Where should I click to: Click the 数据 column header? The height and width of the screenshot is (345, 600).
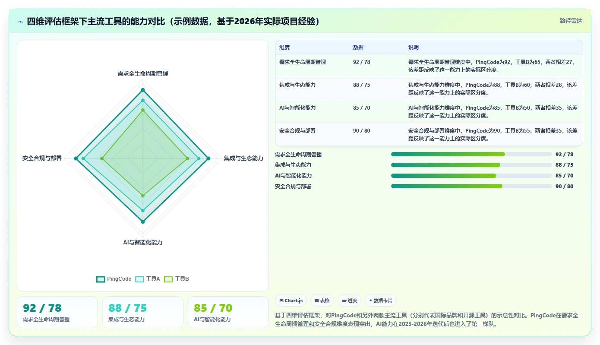click(x=358, y=47)
